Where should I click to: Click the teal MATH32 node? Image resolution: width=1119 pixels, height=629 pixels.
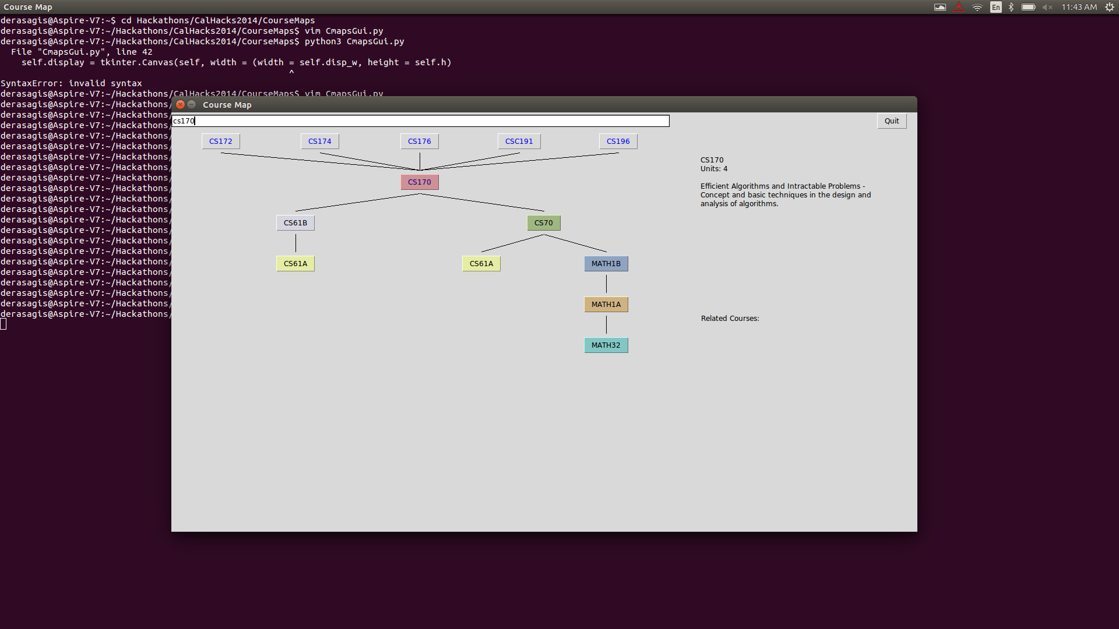click(606, 345)
